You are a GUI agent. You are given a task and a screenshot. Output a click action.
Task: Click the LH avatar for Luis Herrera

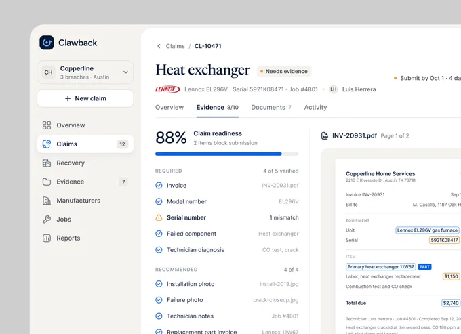(333, 89)
